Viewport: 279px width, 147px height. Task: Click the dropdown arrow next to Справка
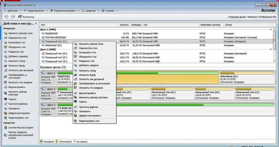click(117, 11)
